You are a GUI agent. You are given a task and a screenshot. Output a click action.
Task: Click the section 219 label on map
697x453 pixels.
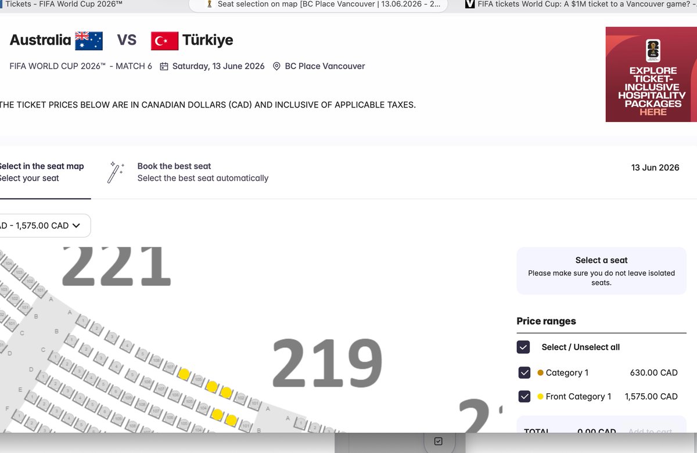[327, 363]
